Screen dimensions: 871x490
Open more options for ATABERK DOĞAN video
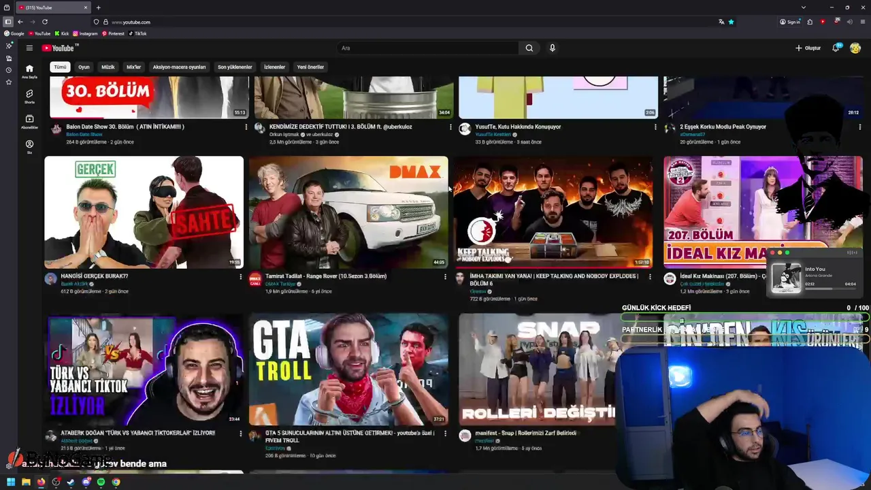point(240,434)
